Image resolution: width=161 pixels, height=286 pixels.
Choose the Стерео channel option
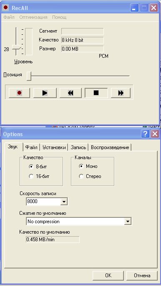click(x=81, y=176)
